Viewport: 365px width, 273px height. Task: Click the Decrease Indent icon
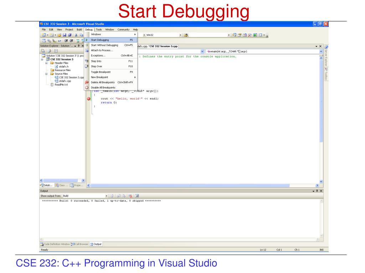66,41
